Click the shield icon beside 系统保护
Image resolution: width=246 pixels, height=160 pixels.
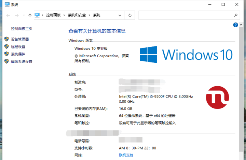pyautogui.click(x=6, y=54)
